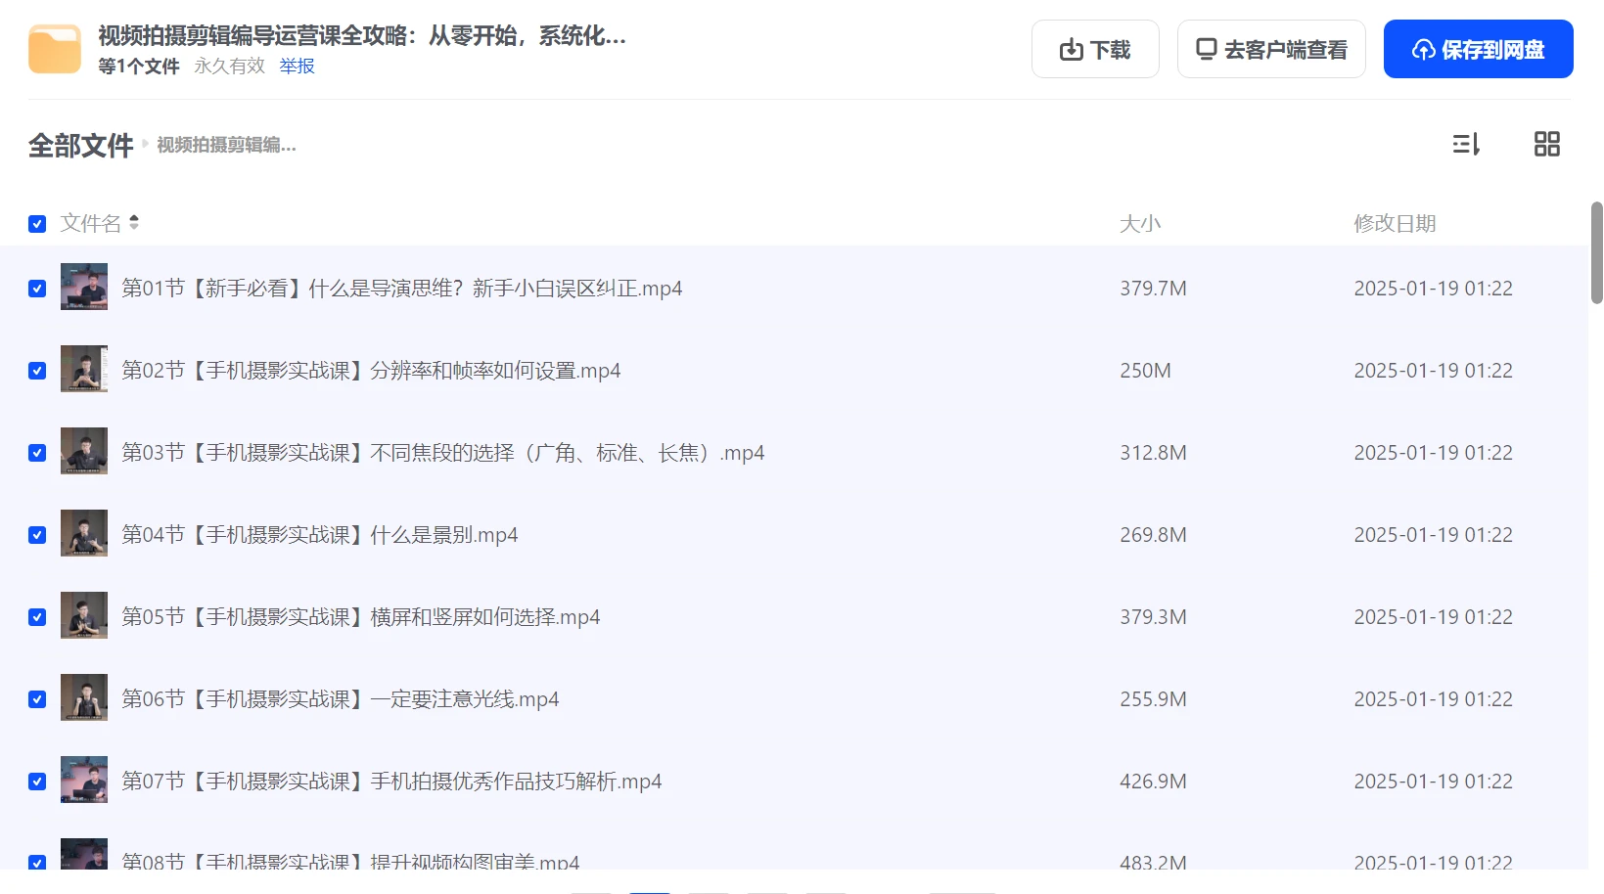Click the 大小 column header

coord(1139,223)
